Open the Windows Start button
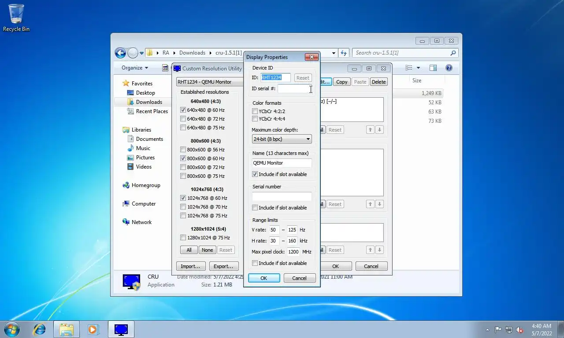The width and height of the screenshot is (564, 338). click(11, 329)
